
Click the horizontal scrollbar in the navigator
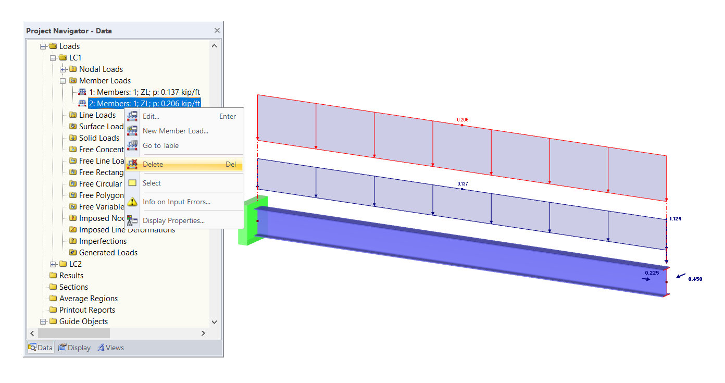click(74, 333)
